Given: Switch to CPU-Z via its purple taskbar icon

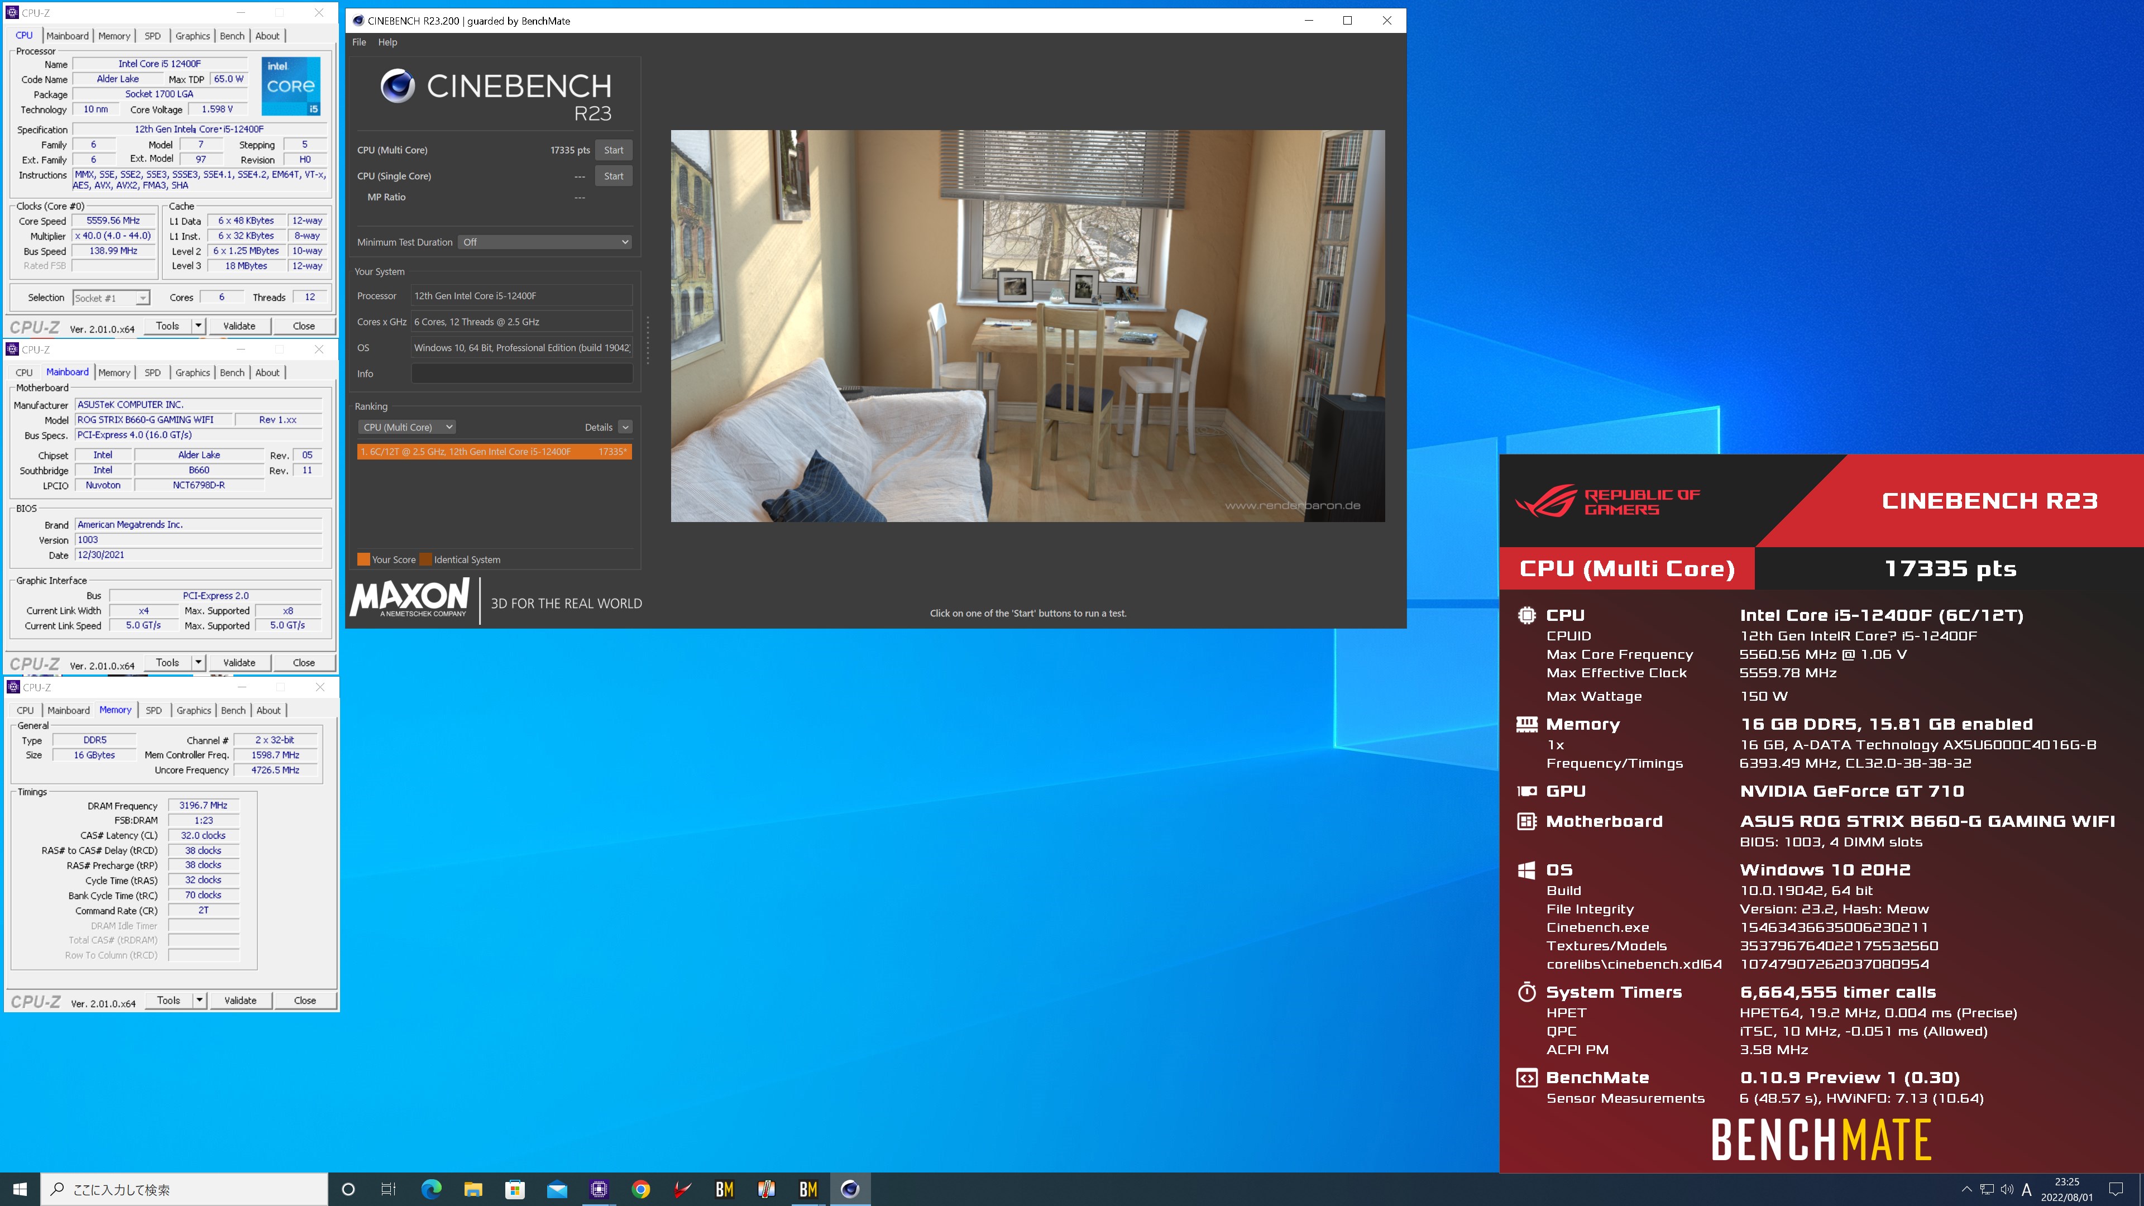Looking at the screenshot, I should [599, 1189].
